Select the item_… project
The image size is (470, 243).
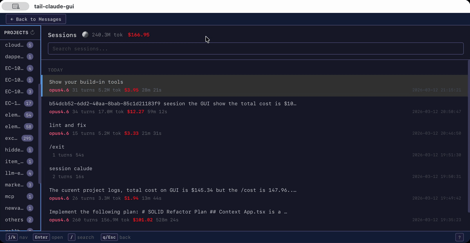[x=20, y=162]
